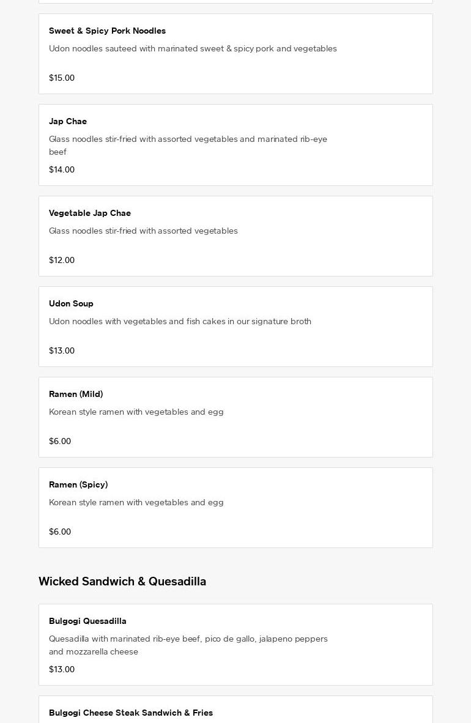Click the Bulgogi Quesadilla description text
Viewport: 471px width, 723px height.
point(188,645)
